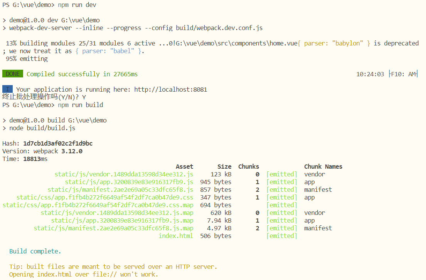Click the 7.94 kB size value

pos(219,221)
